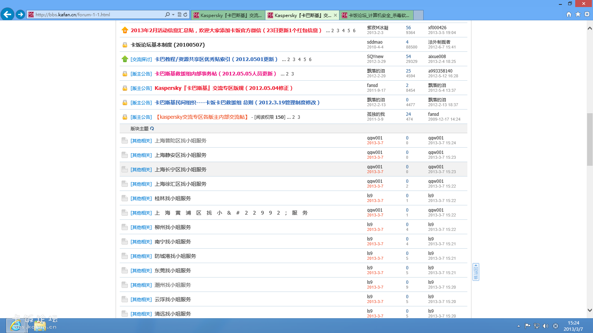593x333 pixels.
Task: Go back using the browser back arrow
Action: (7, 14)
